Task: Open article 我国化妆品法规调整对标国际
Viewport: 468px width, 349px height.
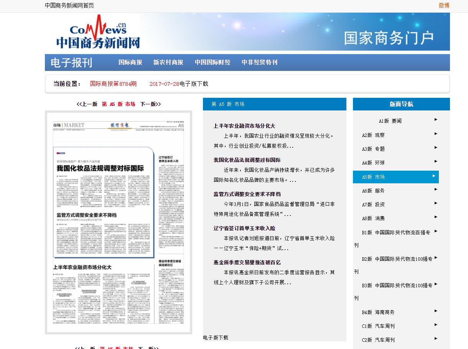Action: [247, 160]
